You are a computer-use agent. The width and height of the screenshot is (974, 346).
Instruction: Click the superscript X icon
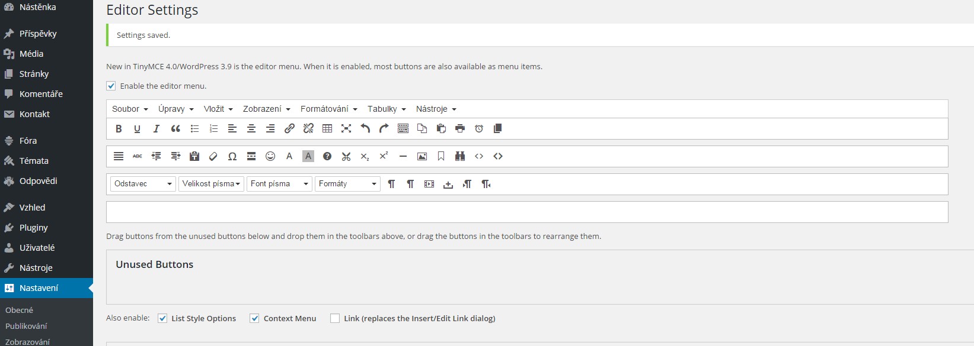pos(384,155)
